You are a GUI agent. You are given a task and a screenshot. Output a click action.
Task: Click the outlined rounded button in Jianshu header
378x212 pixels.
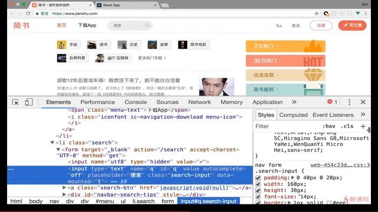point(321,25)
